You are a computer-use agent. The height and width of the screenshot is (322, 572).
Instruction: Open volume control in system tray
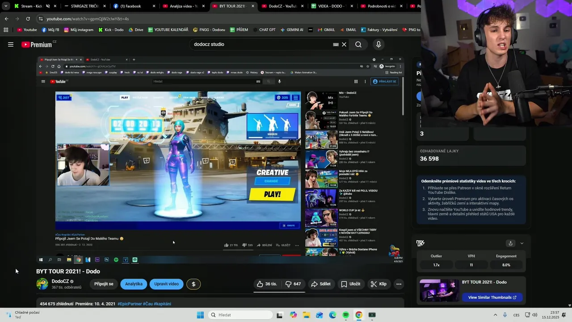[535, 315]
